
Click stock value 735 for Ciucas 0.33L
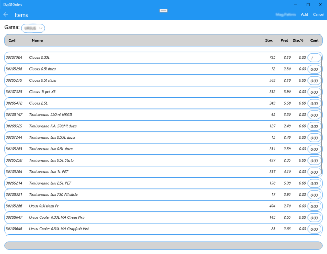tap(272, 57)
